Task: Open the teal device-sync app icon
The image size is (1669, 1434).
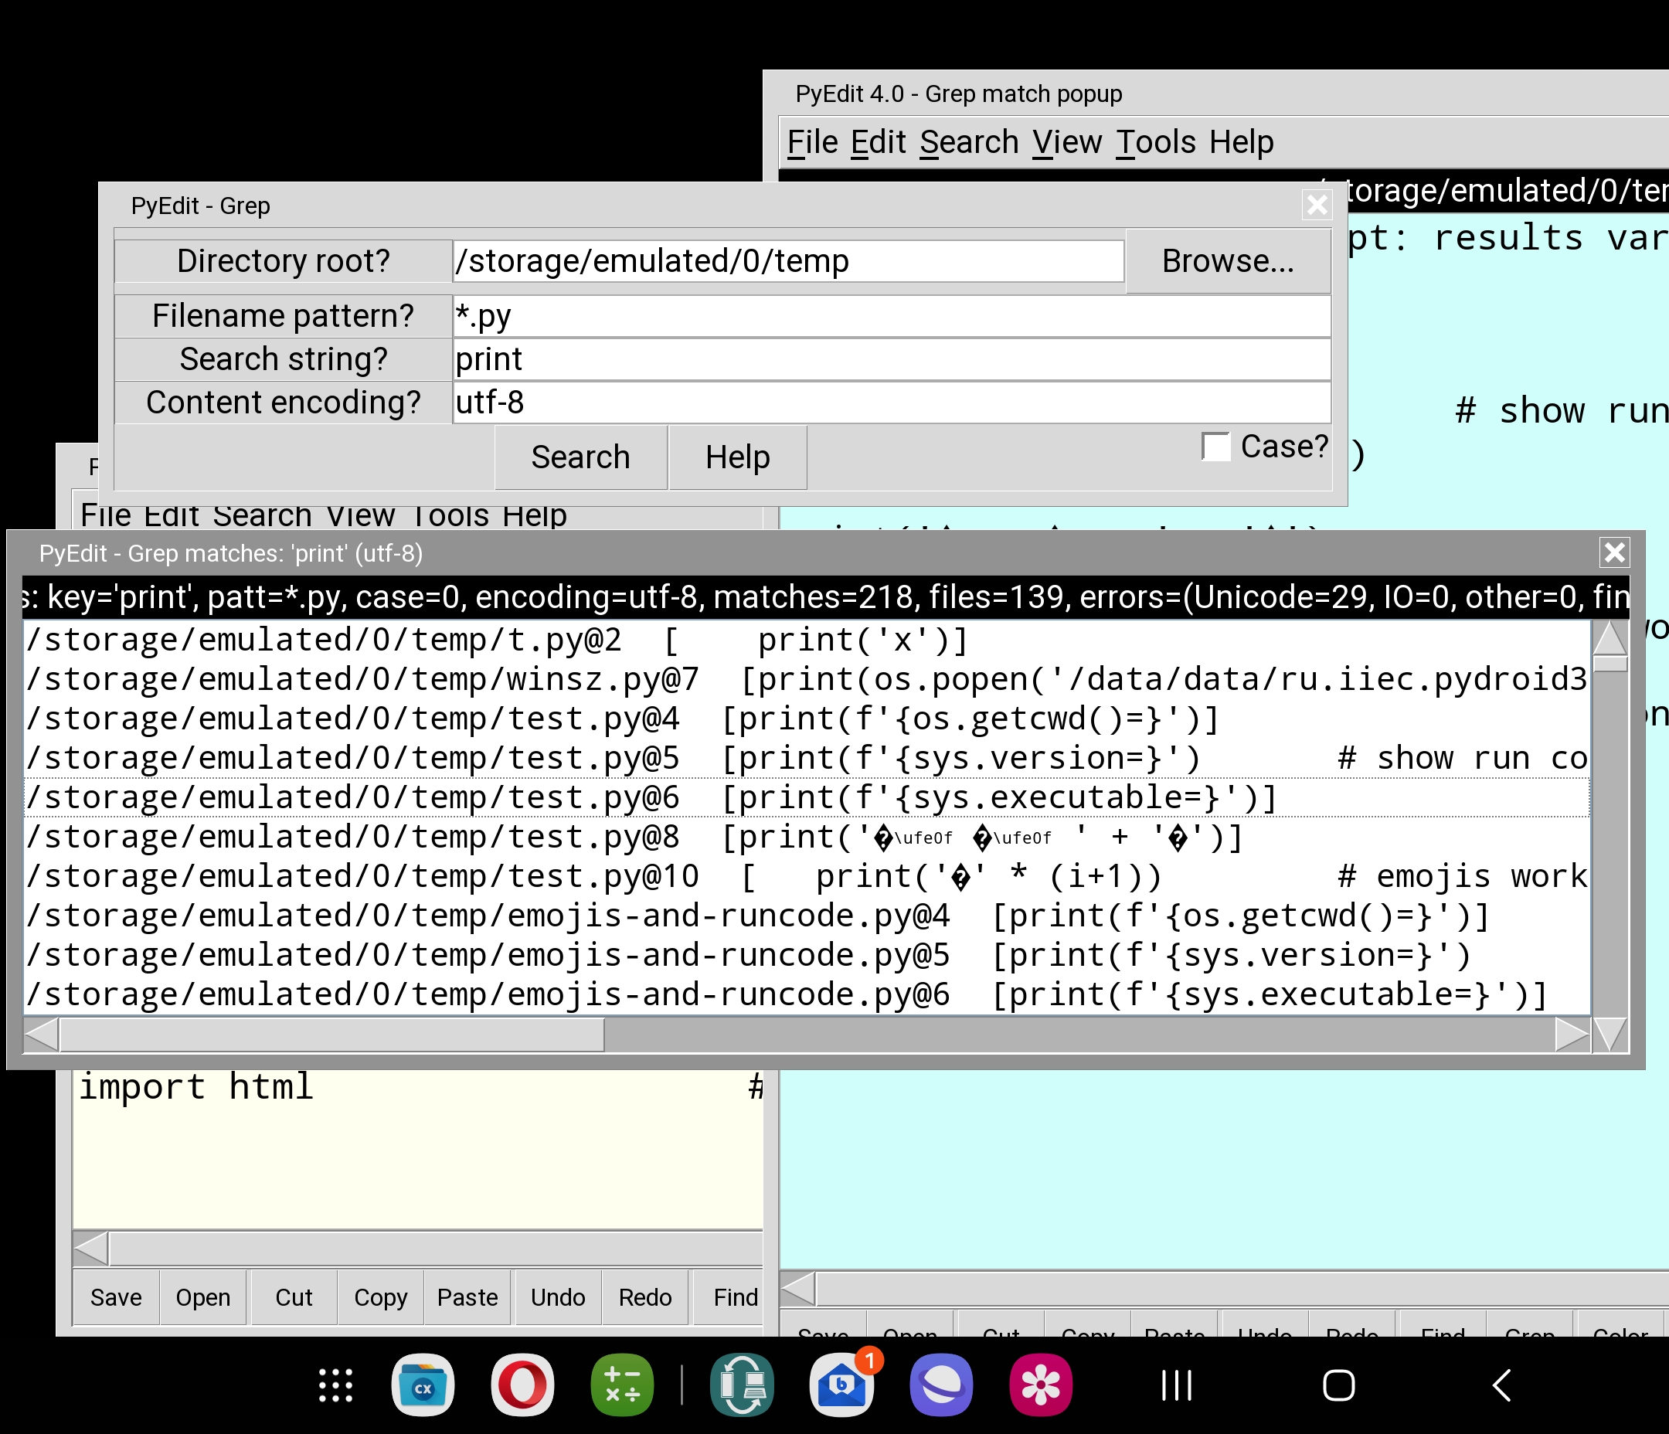Action: coord(742,1385)
